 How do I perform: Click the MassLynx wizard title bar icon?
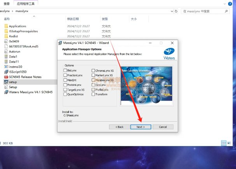[x=60, y=43]
